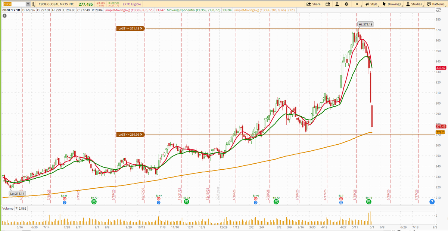Screen dimensions: 448x231
Task: Open the blue help question mark icon
Action: [432, 202]
